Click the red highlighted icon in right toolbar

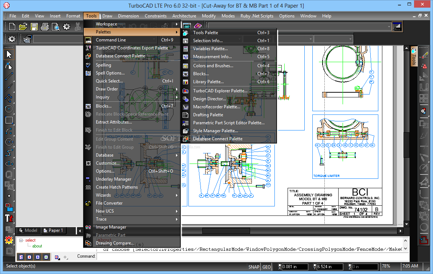coord(424,239)
